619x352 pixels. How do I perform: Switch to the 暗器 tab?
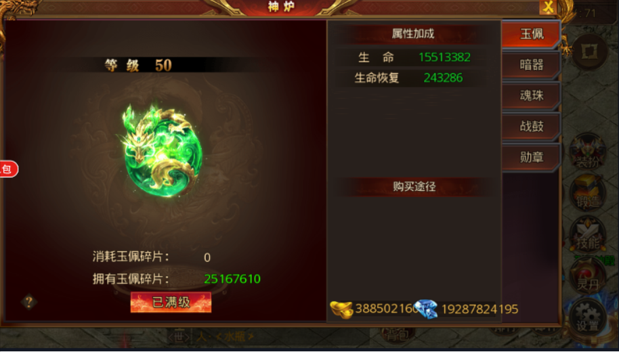coord(530,65)
